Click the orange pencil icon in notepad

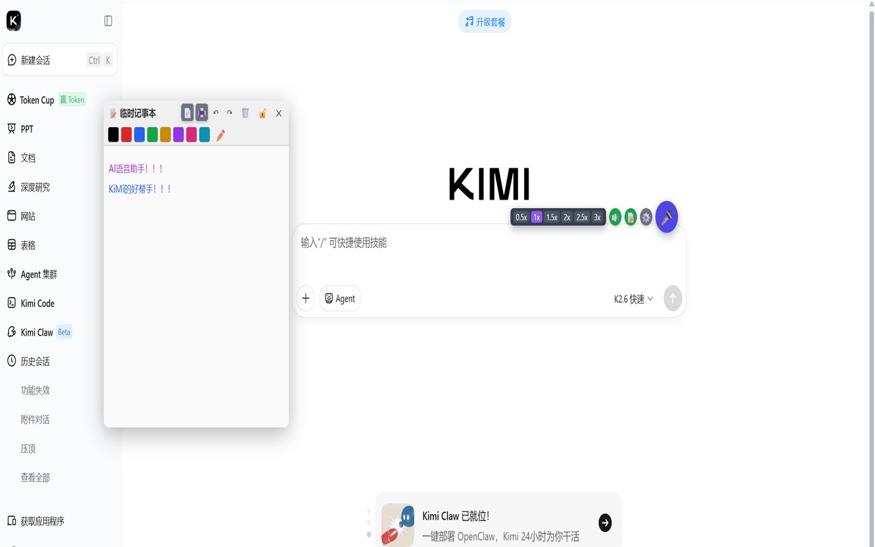(220, 135)
